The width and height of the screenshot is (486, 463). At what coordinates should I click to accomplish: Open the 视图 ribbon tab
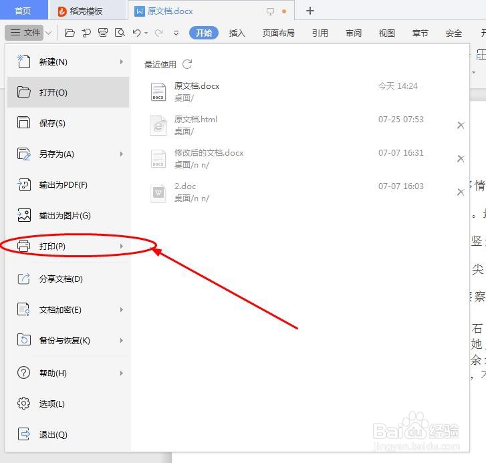point(387,33)
